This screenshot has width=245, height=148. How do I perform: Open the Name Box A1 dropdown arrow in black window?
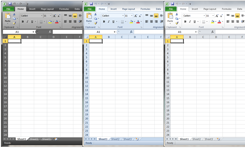coord(33,32)
